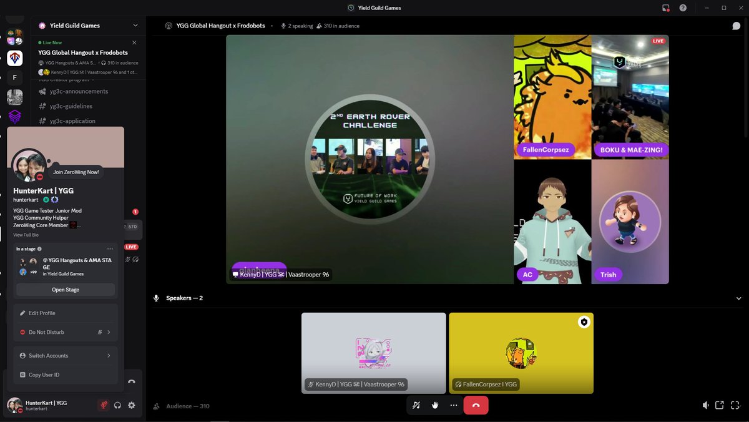Open the three-dot more options in stage controls
The width and height of the screenshot is (749, 422).
[454, 405]
